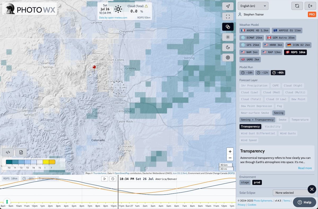Open Data by open-meteo.com link

click(x=113, y=18)
